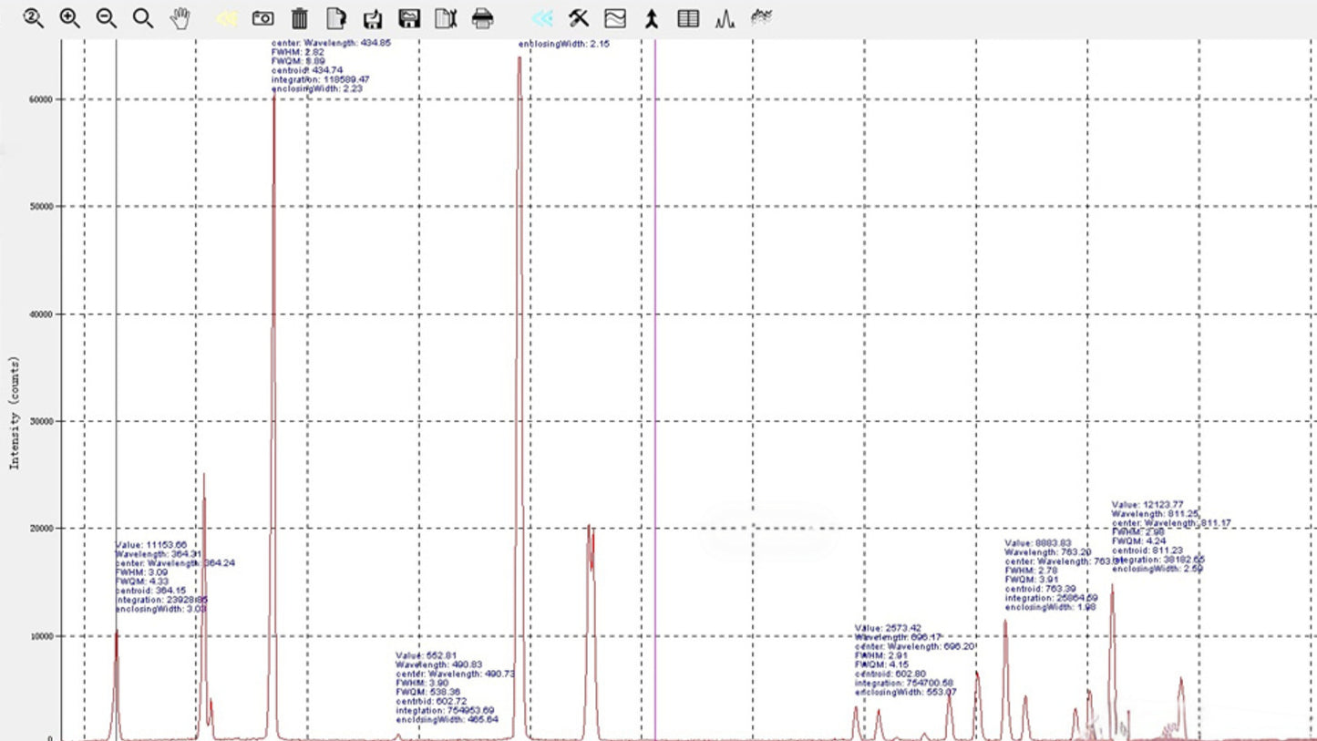This screenshot has width=1317, height=741.
Task: Click the zoom-to-fit magnifier icon with the 2
Action: tap(34, 18)
